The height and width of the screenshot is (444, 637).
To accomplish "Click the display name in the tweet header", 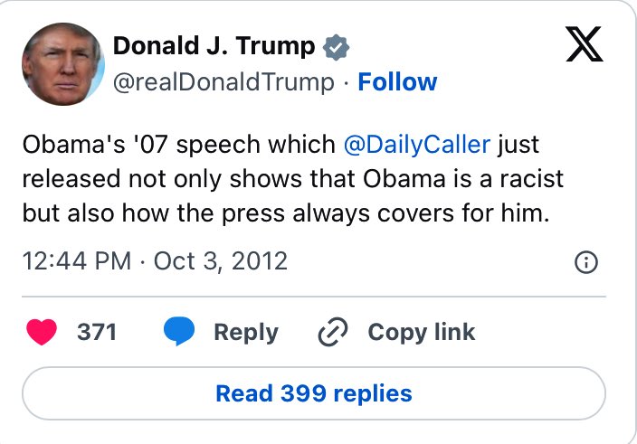I will point(214,46).
